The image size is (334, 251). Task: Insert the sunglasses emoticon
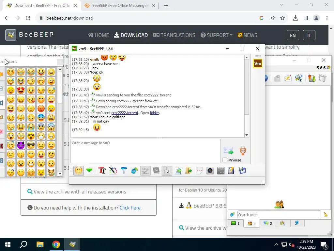[31, 145]
